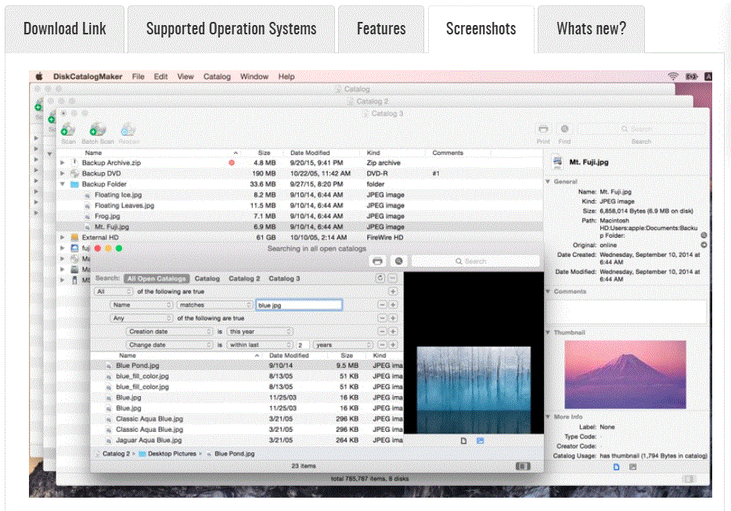This screenshot has height=511, width=731.
Task: Click the ellipsis button in search scope bar
Action: coord(393,279)
